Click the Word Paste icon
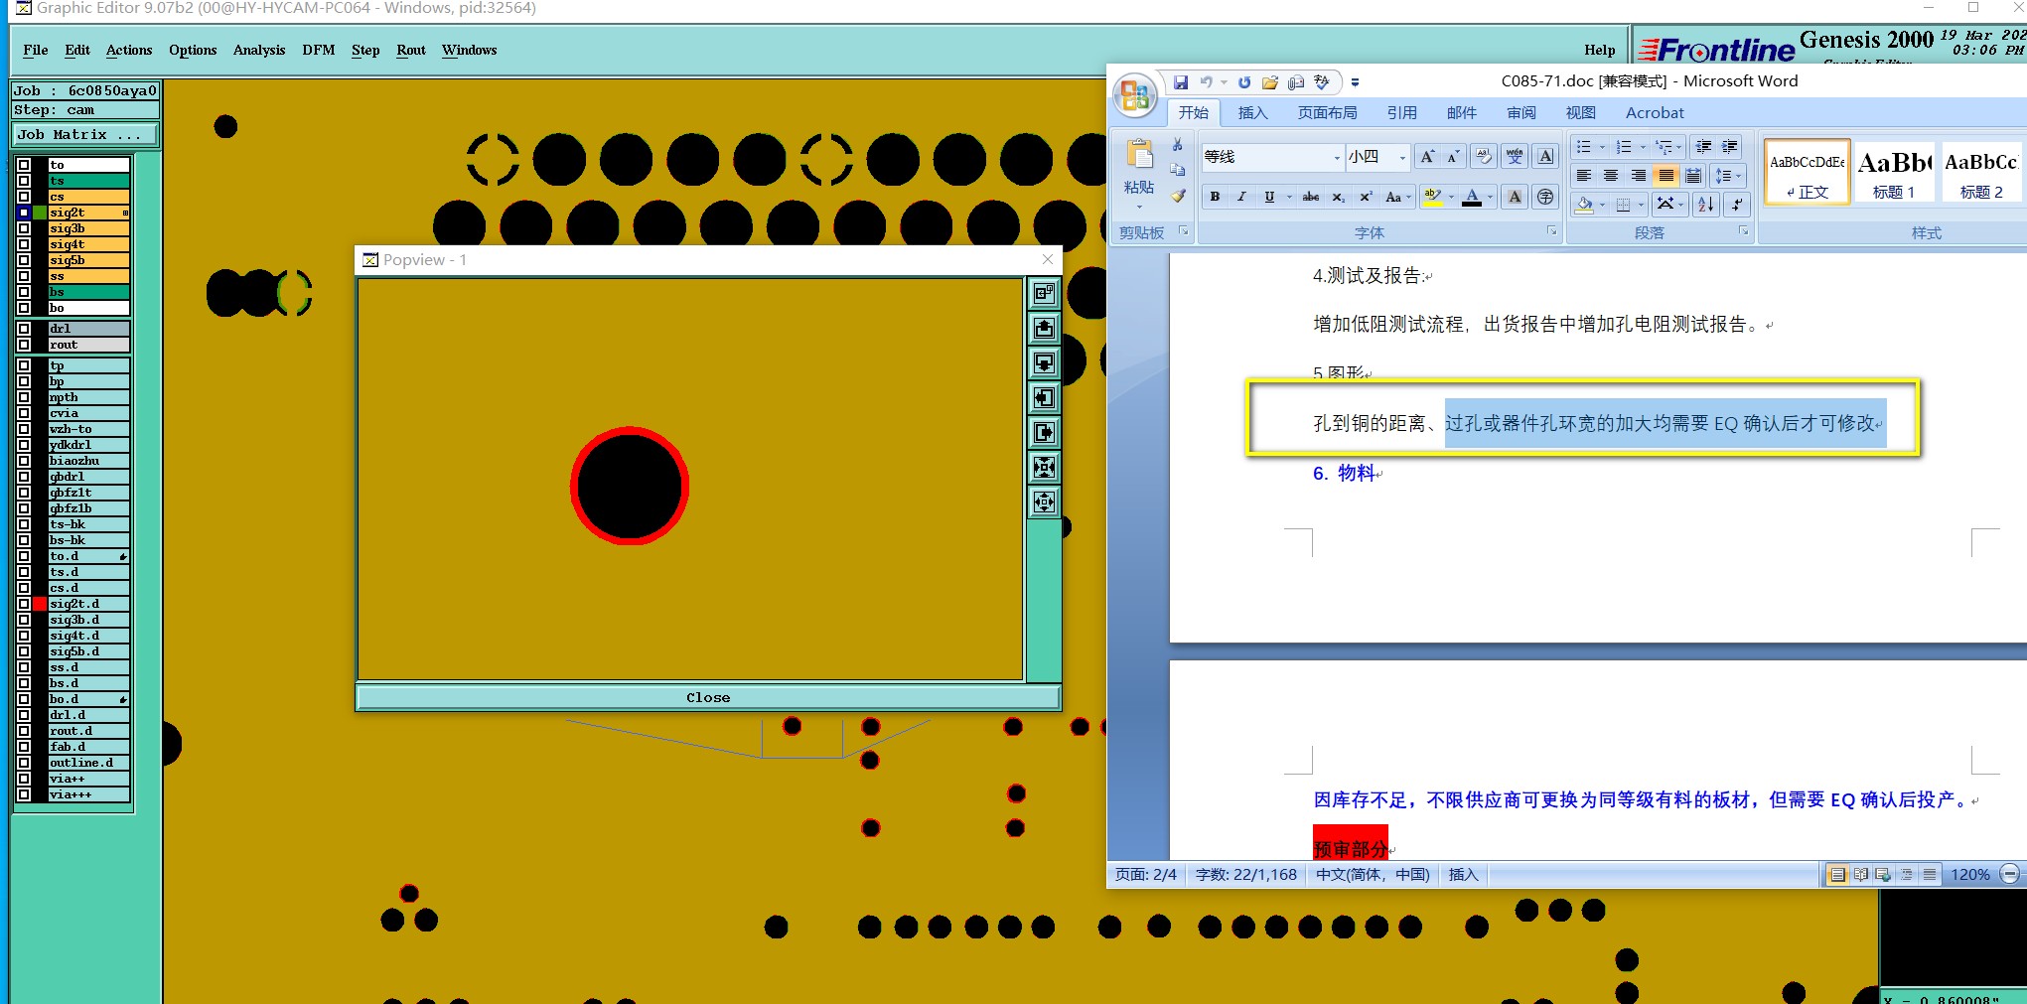This screenshot has height=1004, width=2027. tap(1139, 155)
